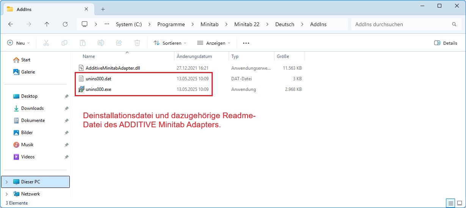
Task: Expand the Dieser PC tree node
Action: (x=7, y=182)
